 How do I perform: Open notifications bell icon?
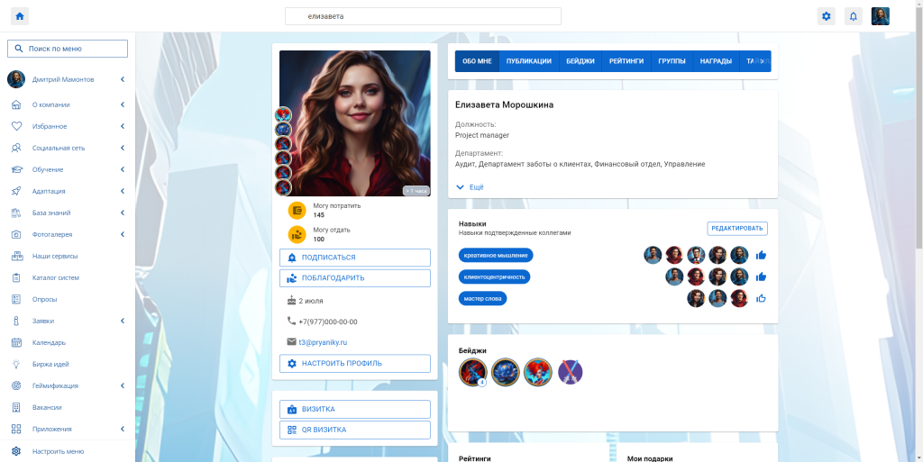[853, 16]
